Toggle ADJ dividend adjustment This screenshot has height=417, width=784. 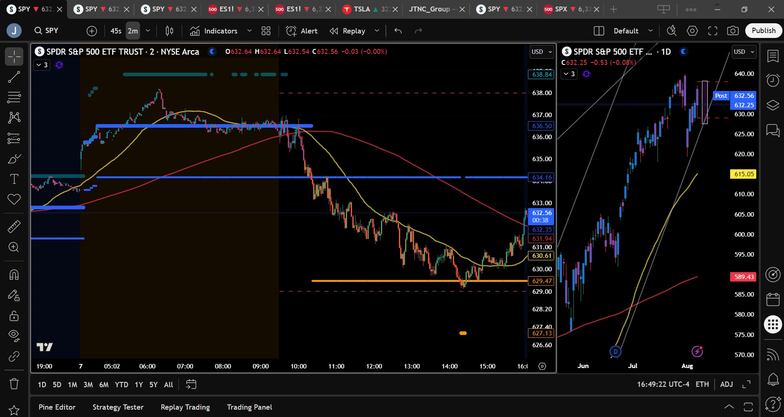click(x=726, y=384)
